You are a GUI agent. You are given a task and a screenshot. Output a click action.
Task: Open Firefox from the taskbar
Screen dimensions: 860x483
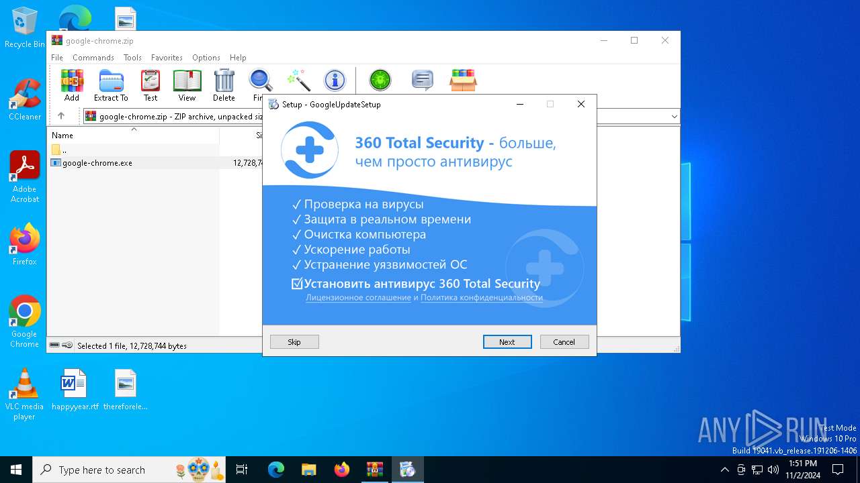(x=342, y=470)
